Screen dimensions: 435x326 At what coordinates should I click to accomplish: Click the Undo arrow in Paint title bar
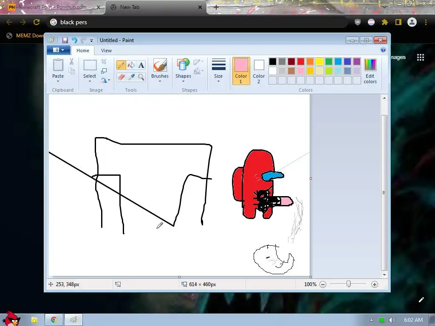coord(74,40)
